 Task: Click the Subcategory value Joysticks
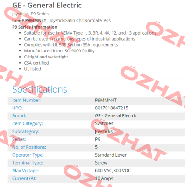104,132
